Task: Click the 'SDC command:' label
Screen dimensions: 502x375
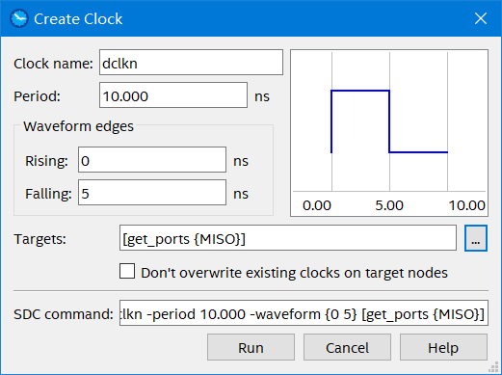Action: 64,314
